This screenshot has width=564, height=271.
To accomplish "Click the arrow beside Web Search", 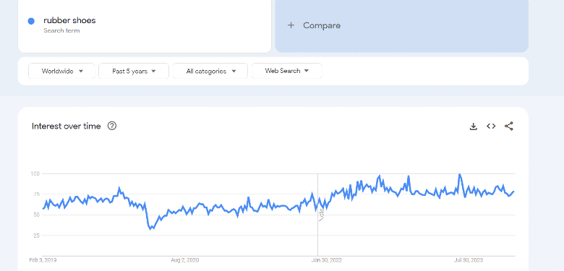I will coord(307,71).
